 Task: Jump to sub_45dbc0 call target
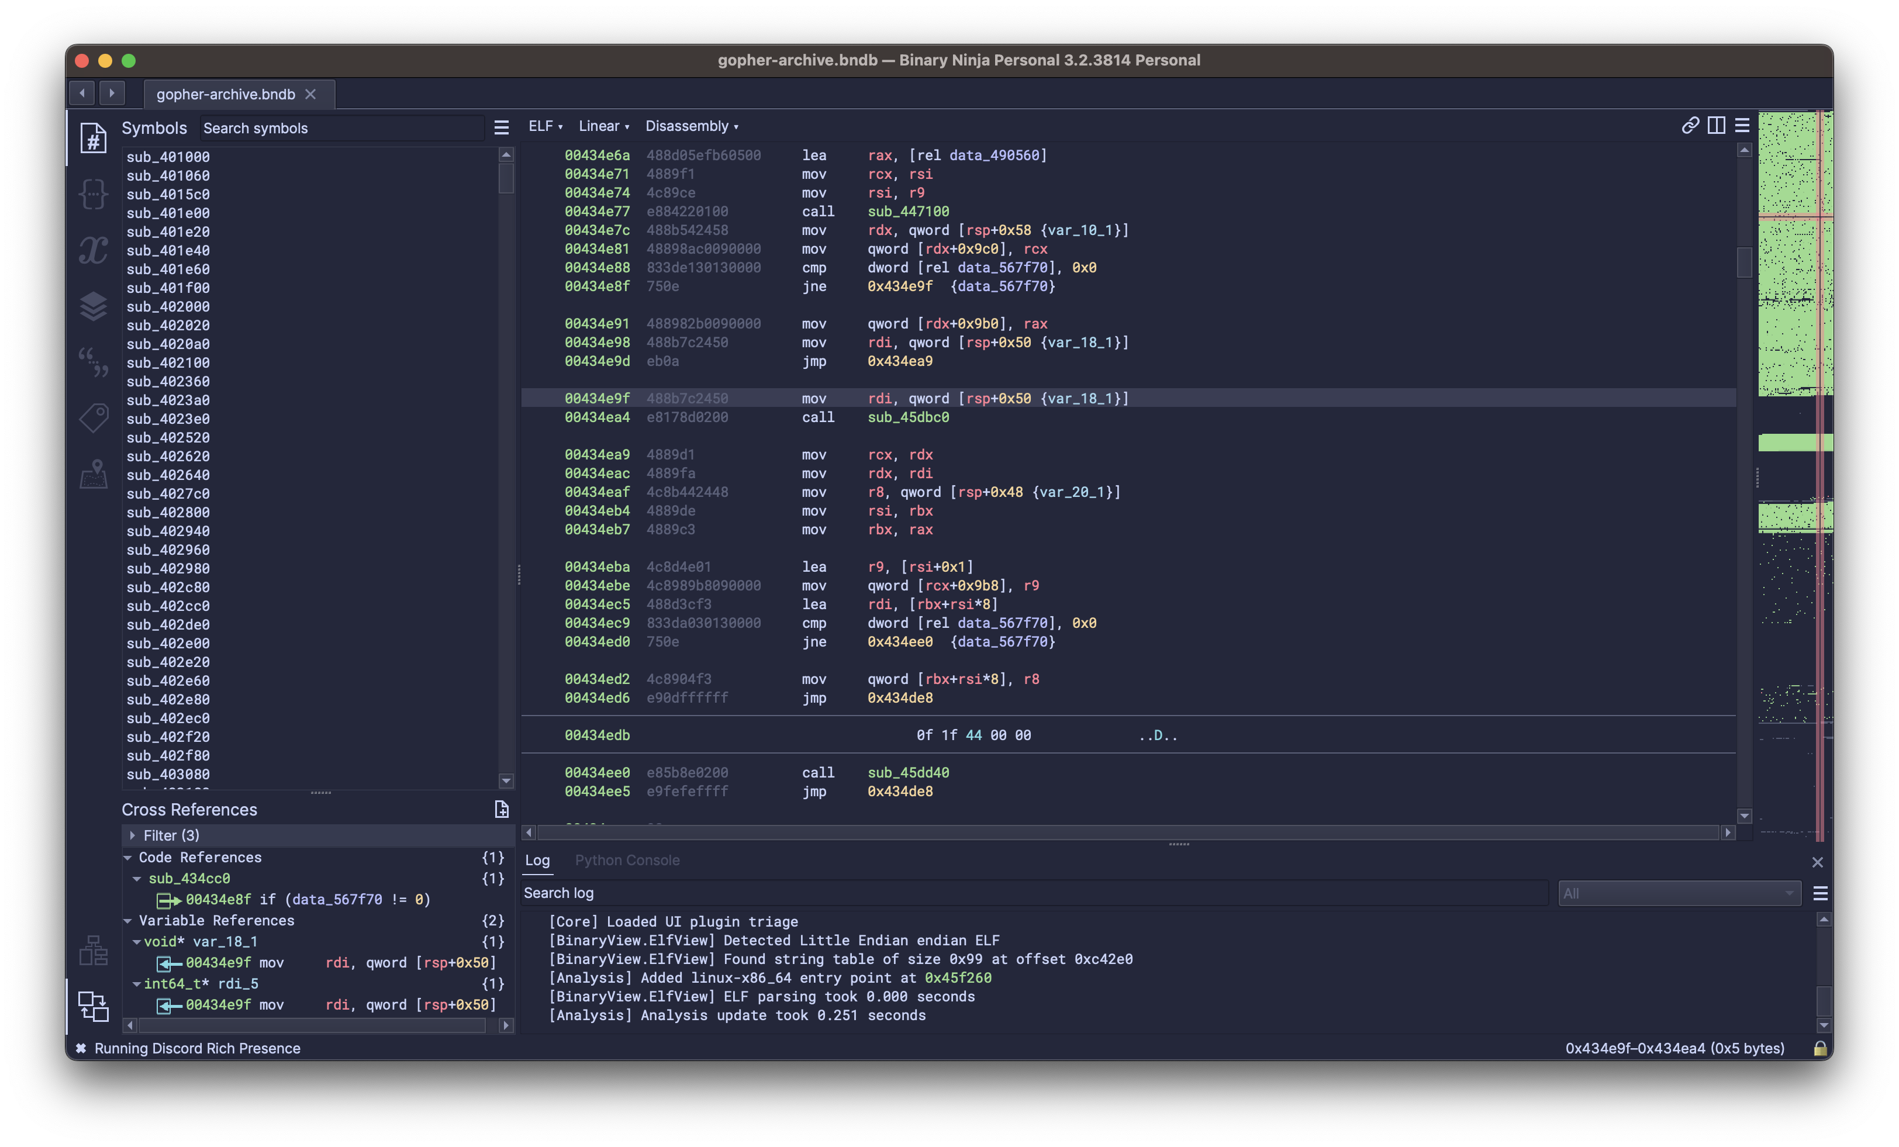tap(908, 417)
